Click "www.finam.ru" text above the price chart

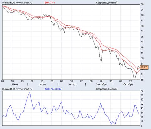coord(24,3)
